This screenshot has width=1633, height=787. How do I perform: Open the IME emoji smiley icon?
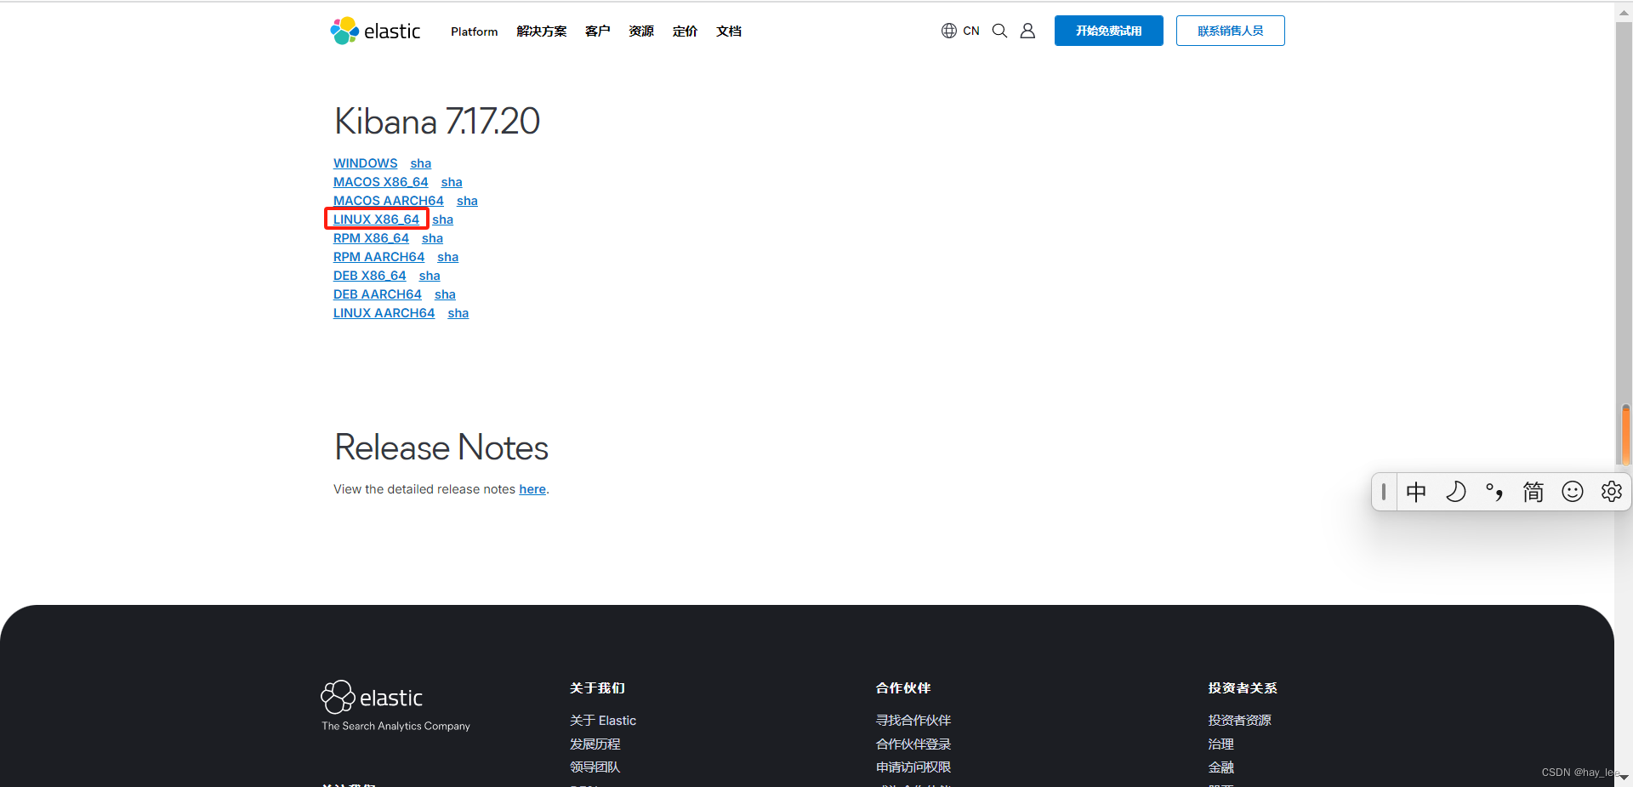point(1573,492)
